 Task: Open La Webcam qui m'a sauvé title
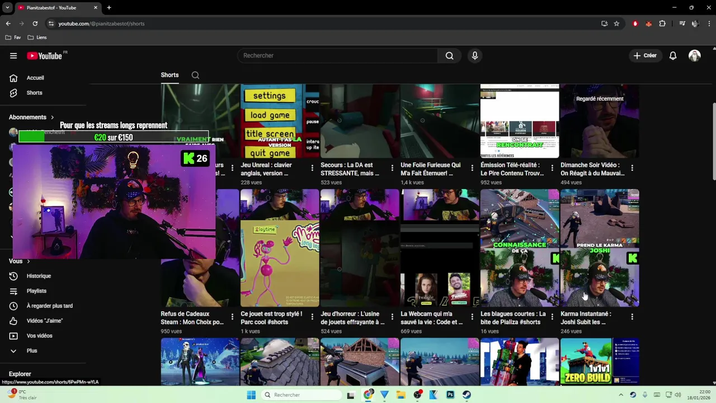[x=432, y=318]
